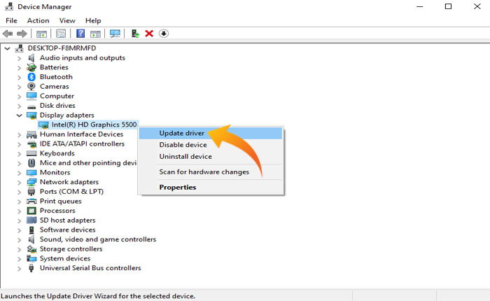
Task: Select Disable device in context menu
Action: (183, 145)
